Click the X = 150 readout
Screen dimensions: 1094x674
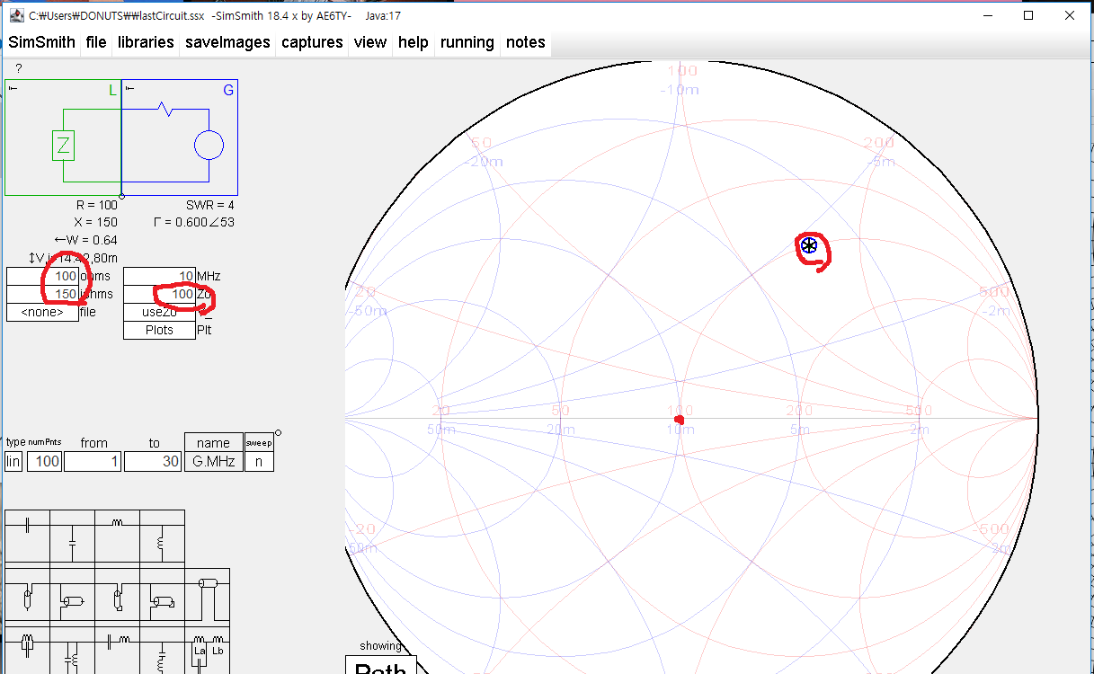[95, 222]
